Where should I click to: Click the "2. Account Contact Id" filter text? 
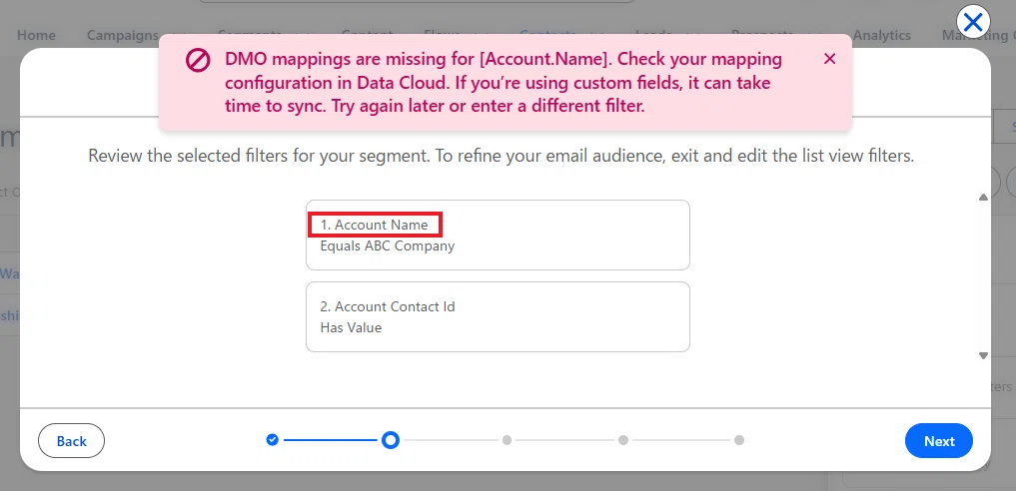[x=388, y=306]
